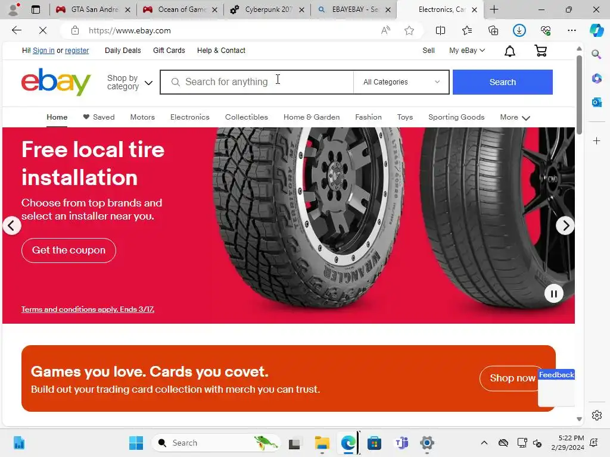This screenshot has width=610, height=457.
Task: Open the eBay shopping cart
Action: coord(541,51)
